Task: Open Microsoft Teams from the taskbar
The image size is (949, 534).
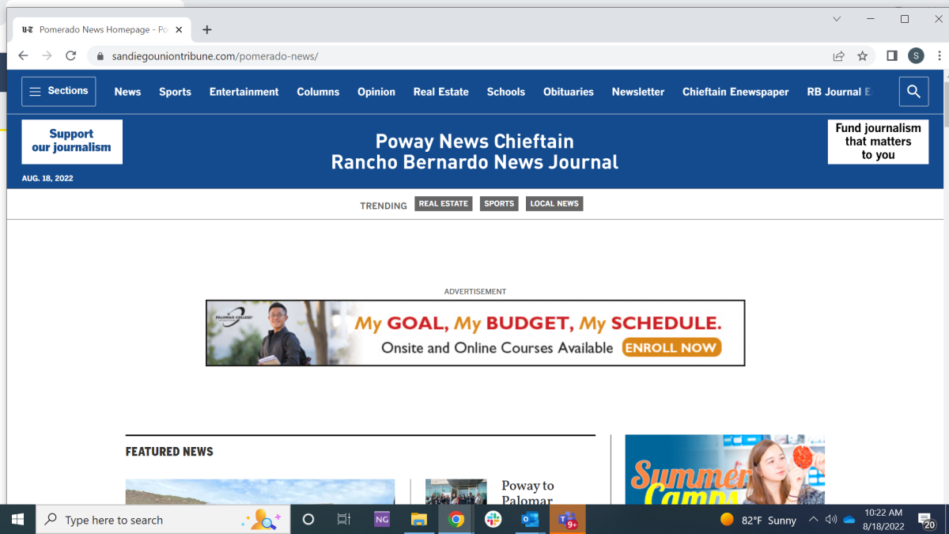Action: pos(567,520)
